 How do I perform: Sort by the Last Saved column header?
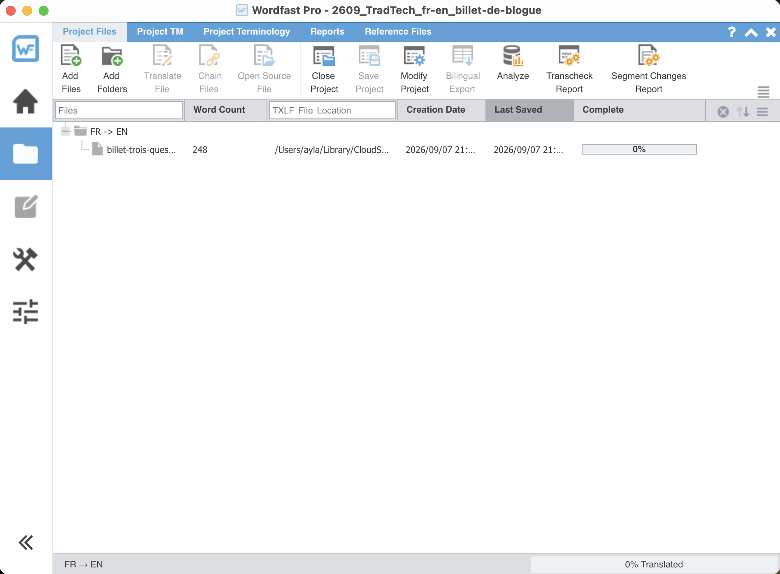[529, 110]
